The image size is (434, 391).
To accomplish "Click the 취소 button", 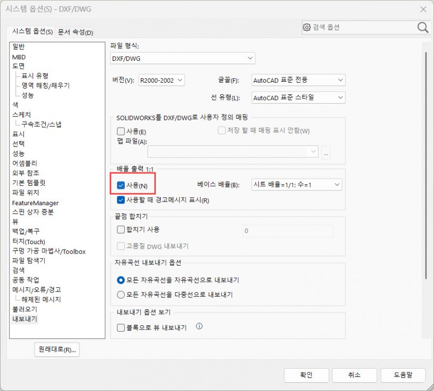I will [x=354, y=375].
